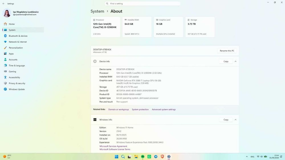Click the Storage summary card
This screenshot has width=285, height=160.
(200, 27)
